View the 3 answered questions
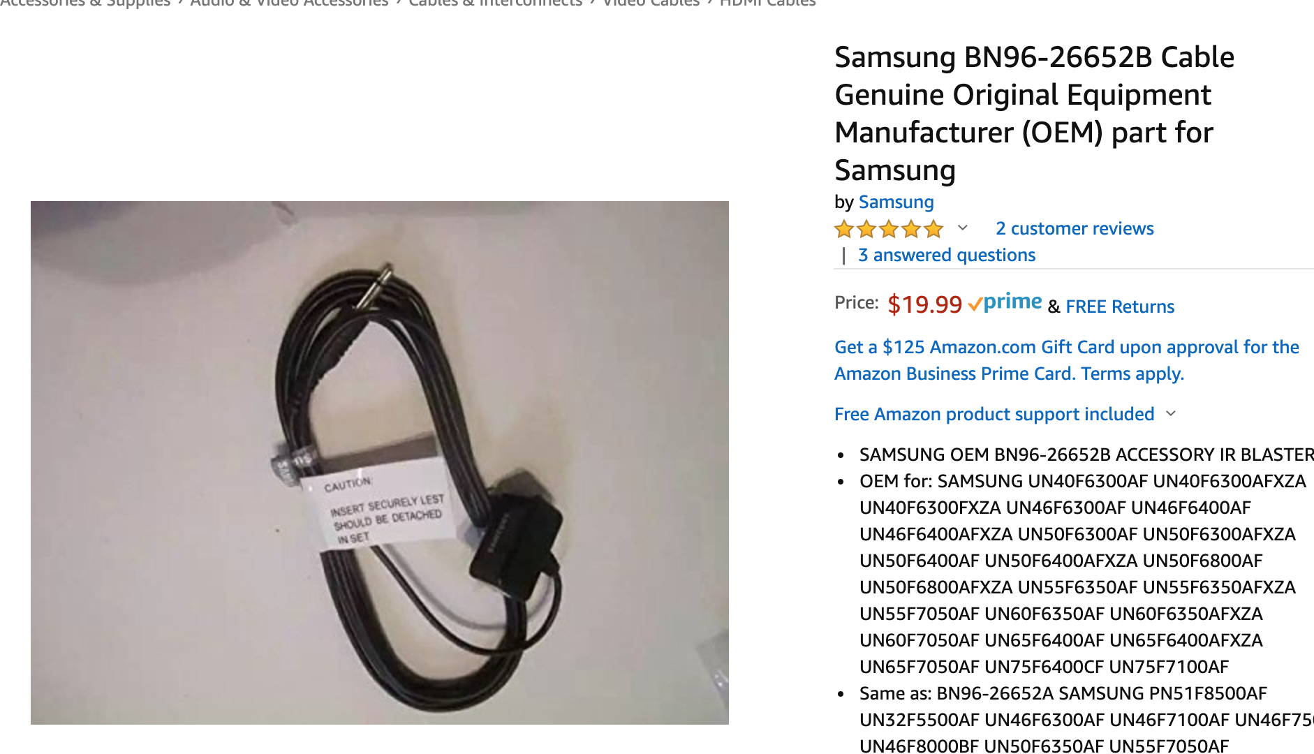Image resolution: width=1314 pixels, height=754 pixels. point(947,255)
